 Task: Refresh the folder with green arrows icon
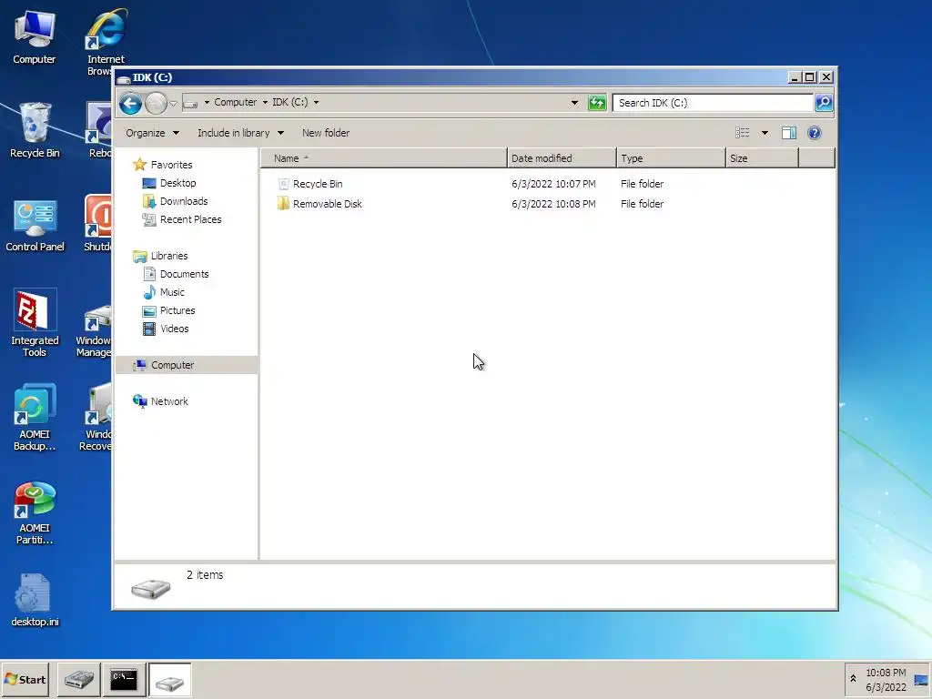[597, 103]
